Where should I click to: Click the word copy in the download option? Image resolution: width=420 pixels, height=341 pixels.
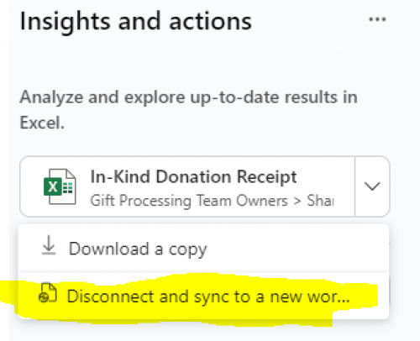[187, 250]
